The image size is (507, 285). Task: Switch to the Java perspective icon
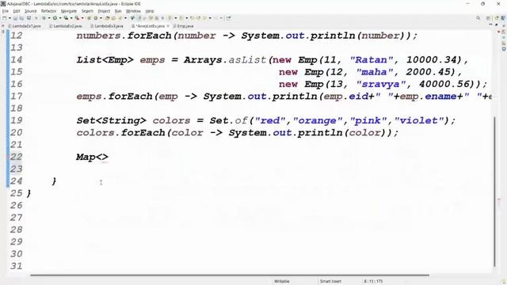[497, 18]
